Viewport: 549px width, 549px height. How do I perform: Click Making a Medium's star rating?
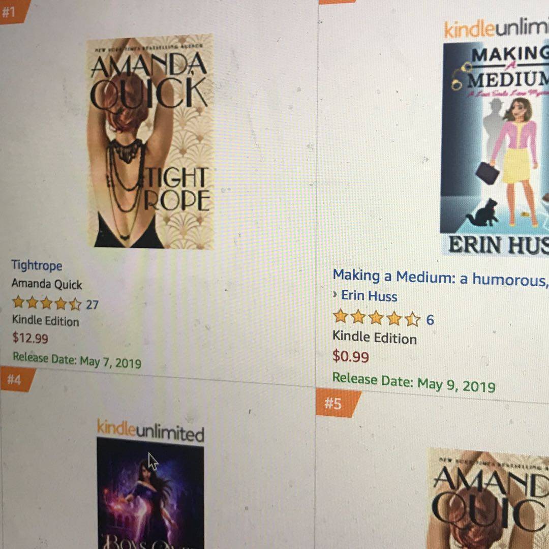(x=376, y=318)
